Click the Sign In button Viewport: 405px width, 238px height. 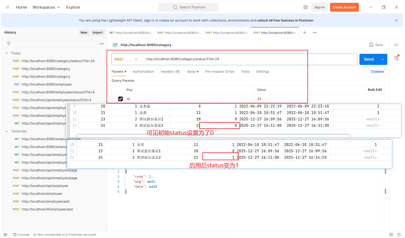click(x=319, y=7)
